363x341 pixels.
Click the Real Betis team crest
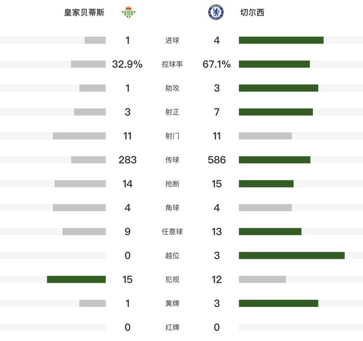128,12
